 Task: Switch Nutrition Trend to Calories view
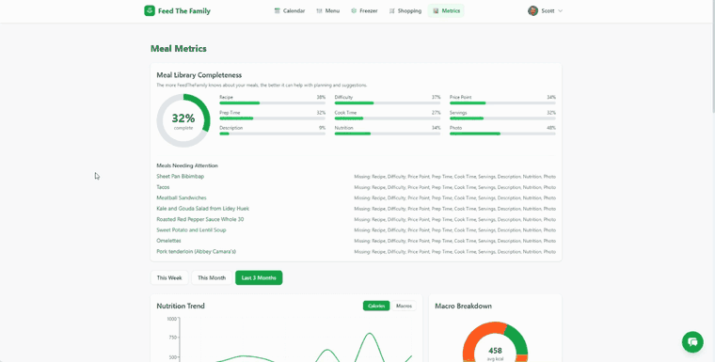pos(376,306)
